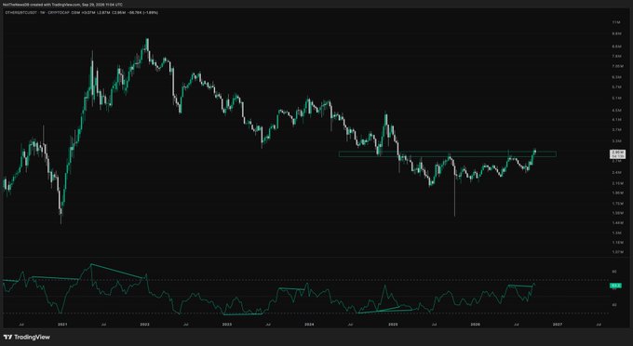633x346 pixels.
Task: Click the green RSI value tag on the scale
Action: 615,286
